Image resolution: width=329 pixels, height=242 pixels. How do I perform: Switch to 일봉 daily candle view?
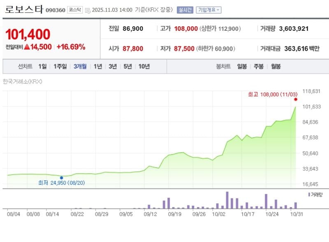pyautogui.click(x=242, y=66)
